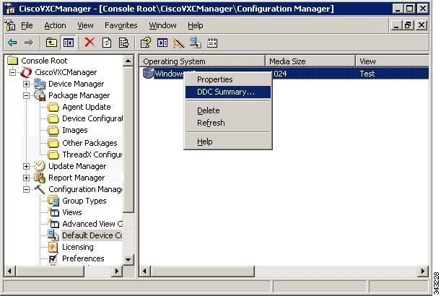Screen dimensions: 441x296
Task: Open the Window menu
Action: 162,25
